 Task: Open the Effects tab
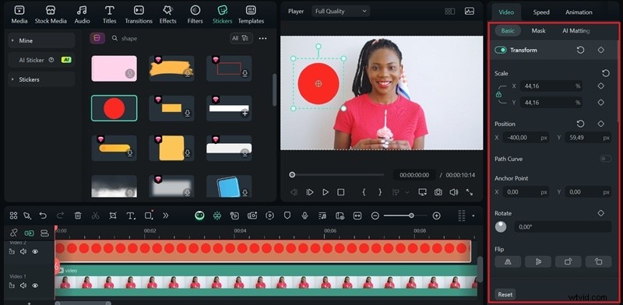pyautogui.click(x=167, y=15)
